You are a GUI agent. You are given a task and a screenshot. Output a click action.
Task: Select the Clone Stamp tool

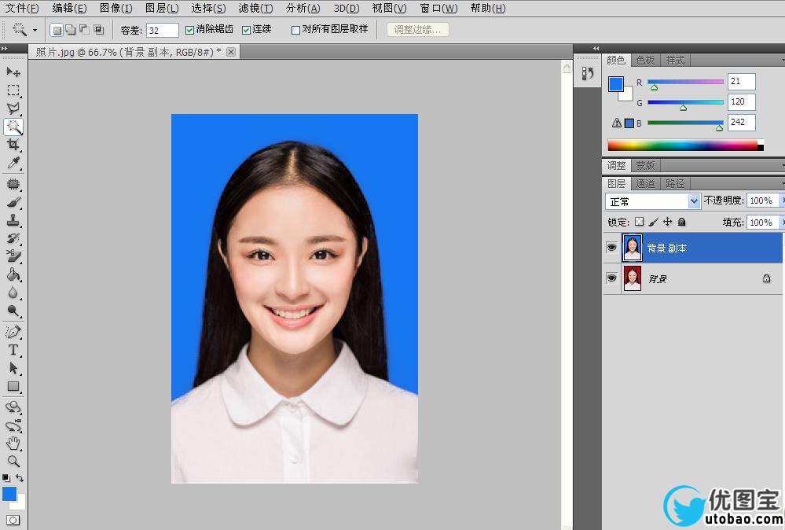pos(13,220)
